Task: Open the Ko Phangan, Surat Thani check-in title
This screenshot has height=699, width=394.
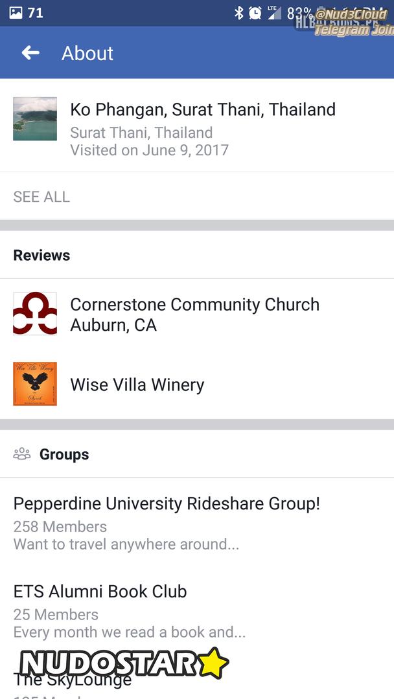Action: pos(203,109)
